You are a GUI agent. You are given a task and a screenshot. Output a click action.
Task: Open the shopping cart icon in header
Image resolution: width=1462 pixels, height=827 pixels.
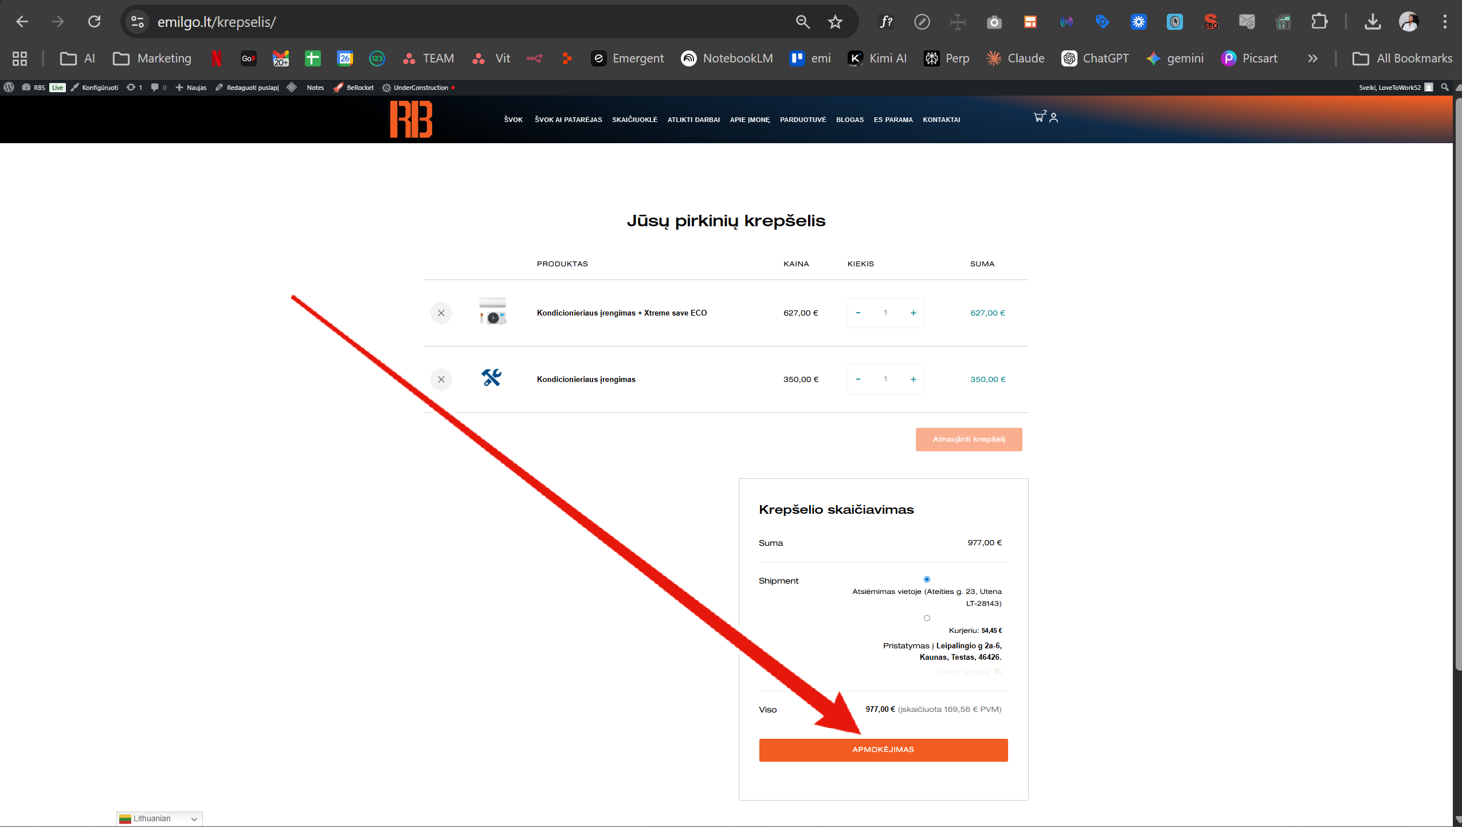click(1038, 117)
